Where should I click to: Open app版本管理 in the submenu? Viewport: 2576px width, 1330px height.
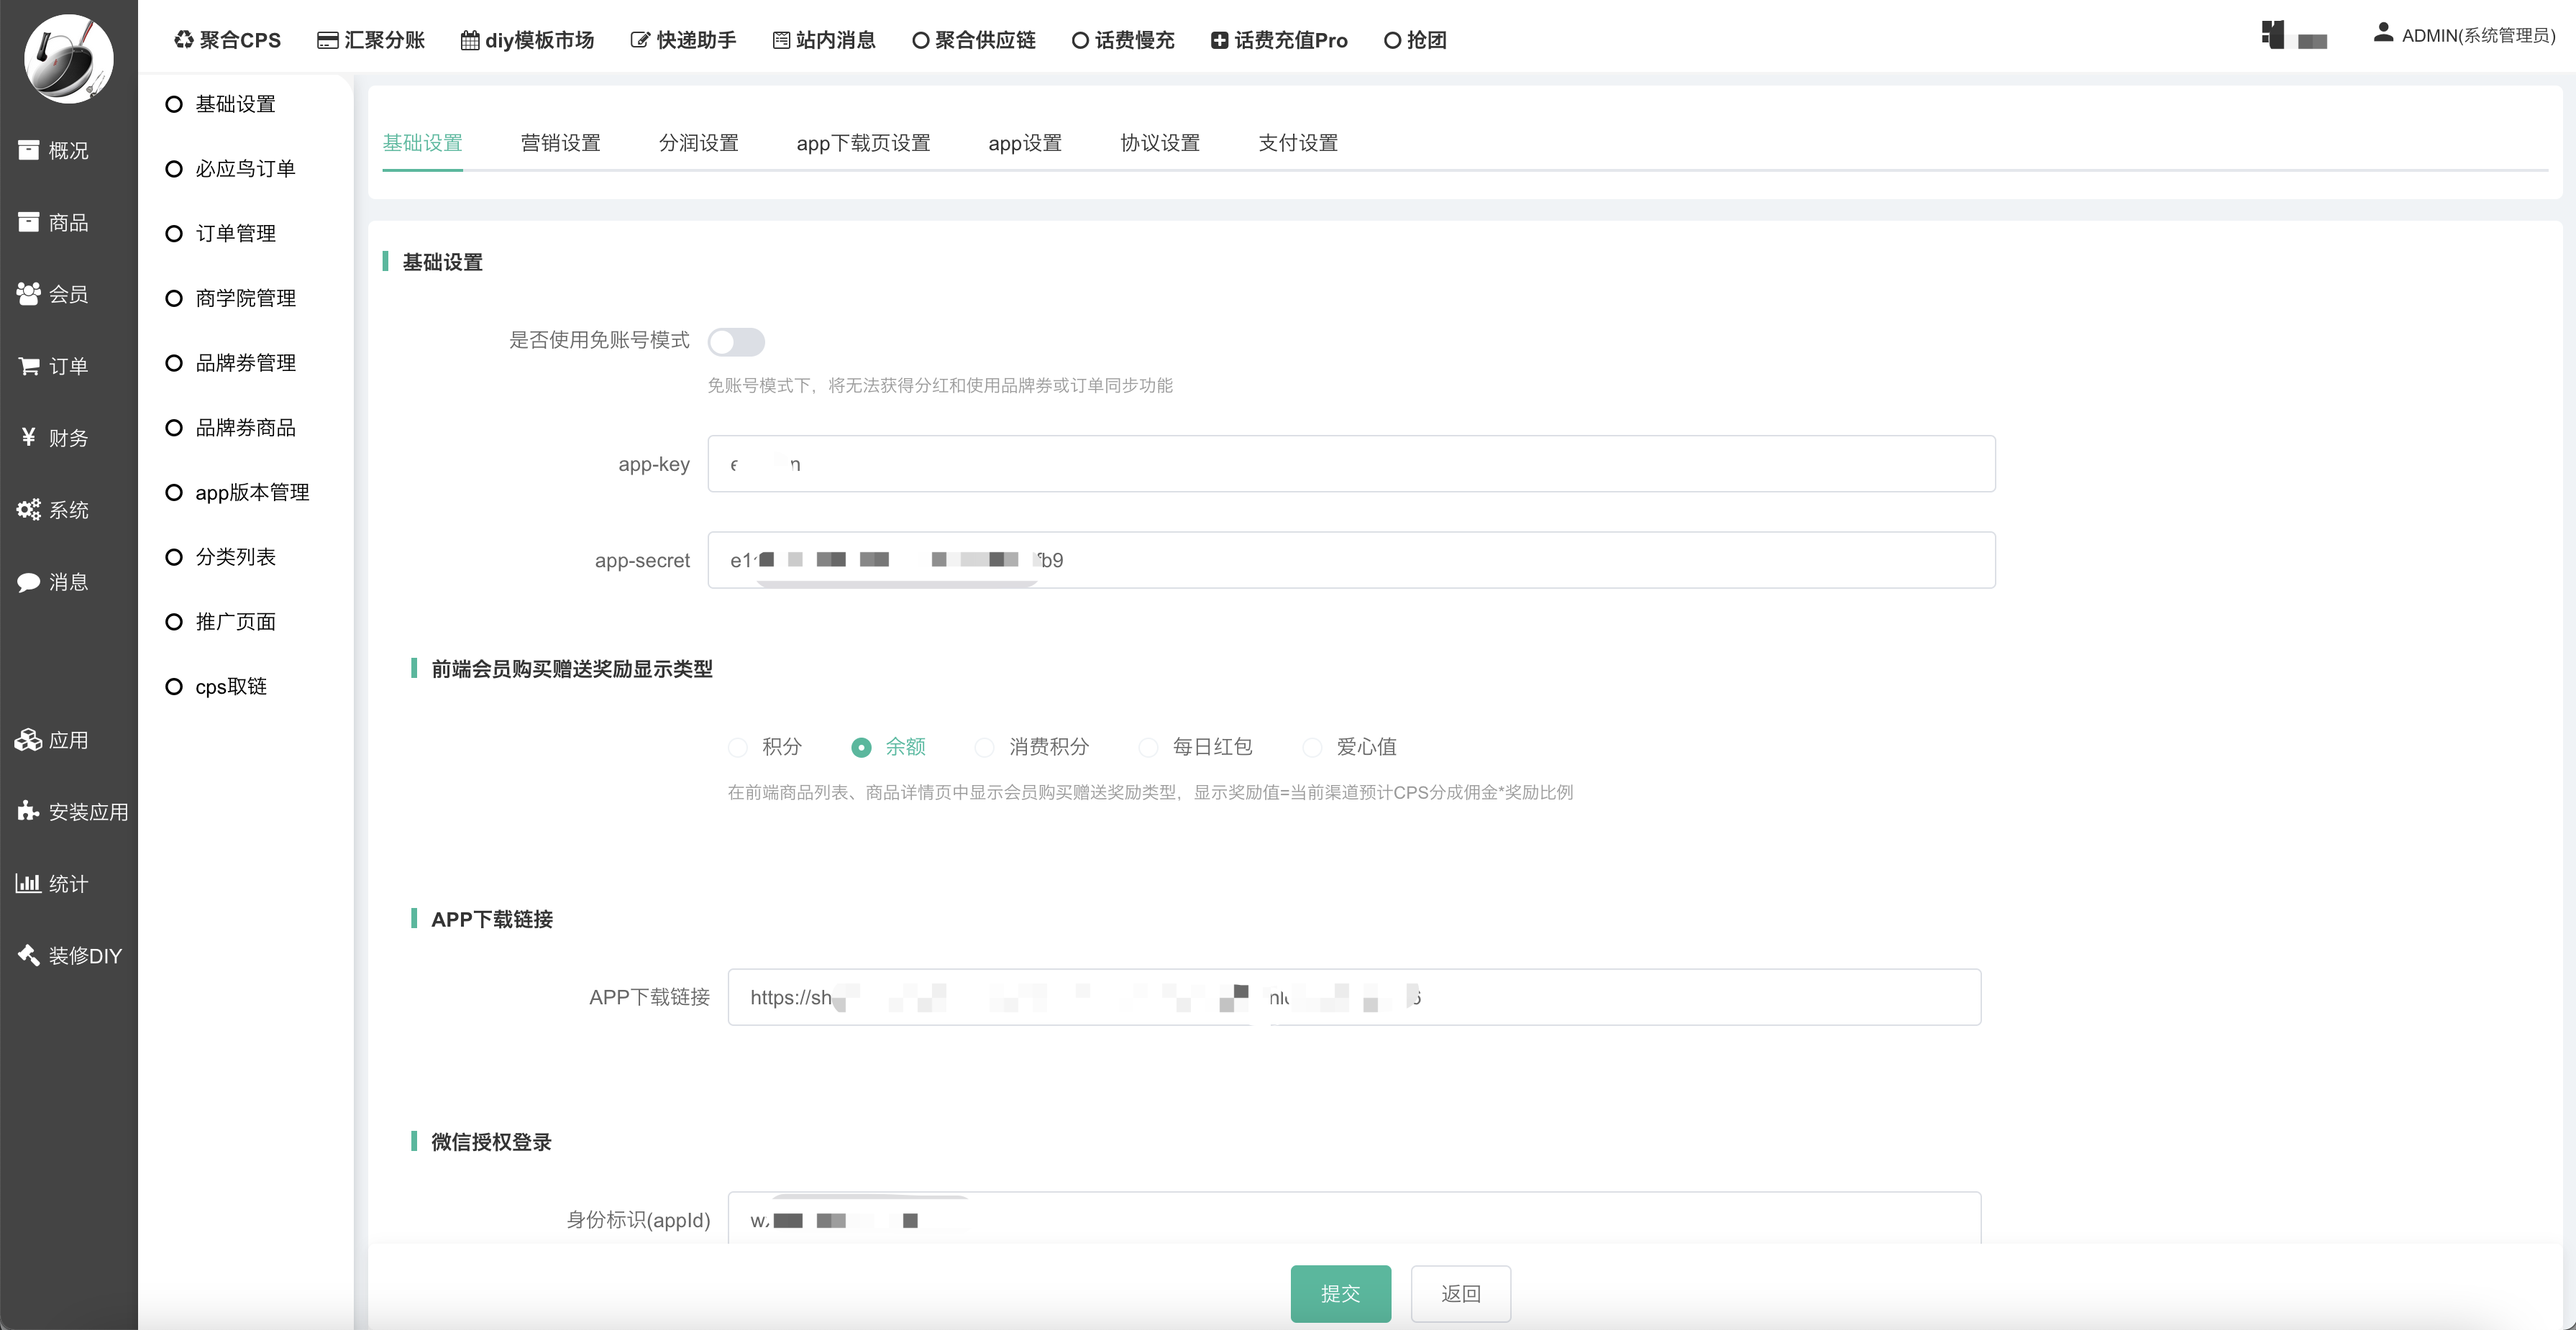coord(252,492)
